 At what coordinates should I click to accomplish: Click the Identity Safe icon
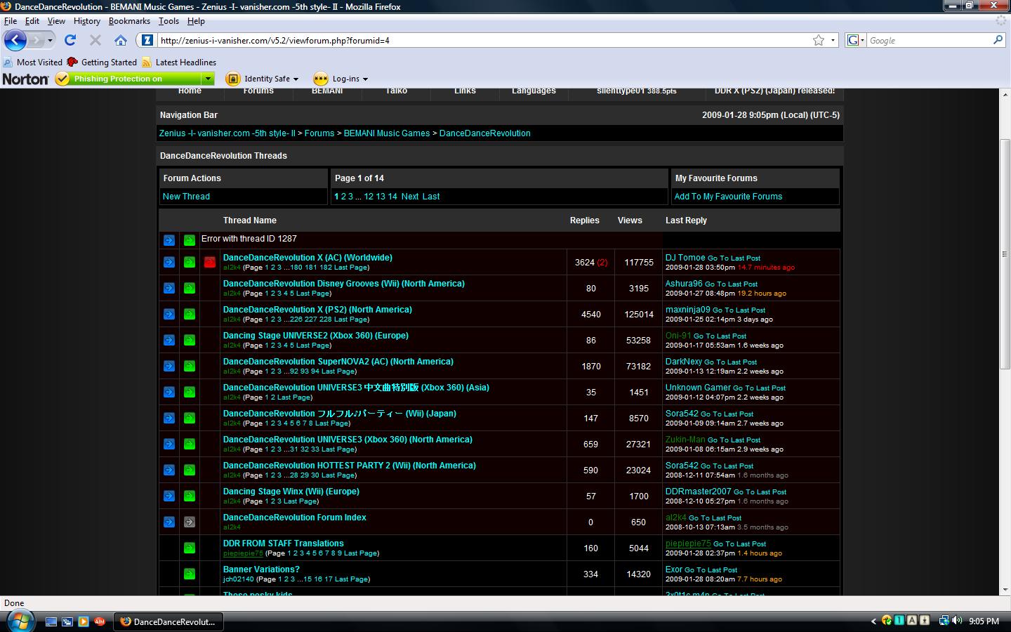click(x=232, y=79)
